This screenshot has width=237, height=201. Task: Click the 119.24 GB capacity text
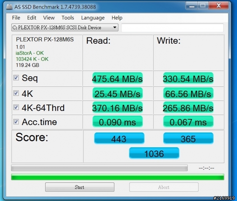27,65
